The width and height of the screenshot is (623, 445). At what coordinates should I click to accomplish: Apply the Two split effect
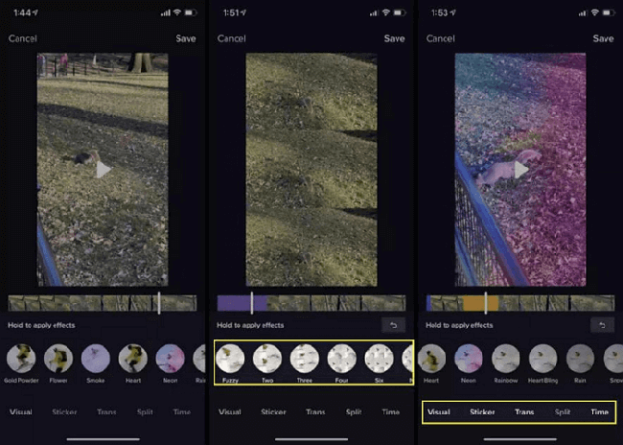(267, 359)
